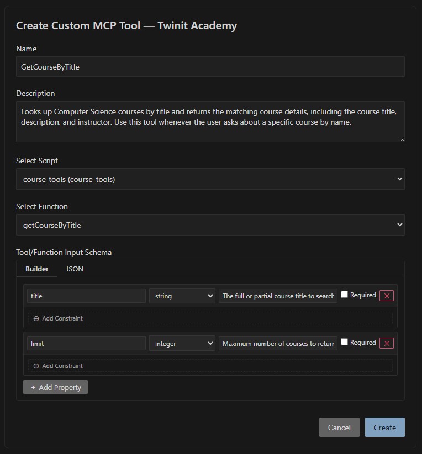This screenshot has width=422, height=454.
Task: Delete the title property with red X
Action: [386, 296]
